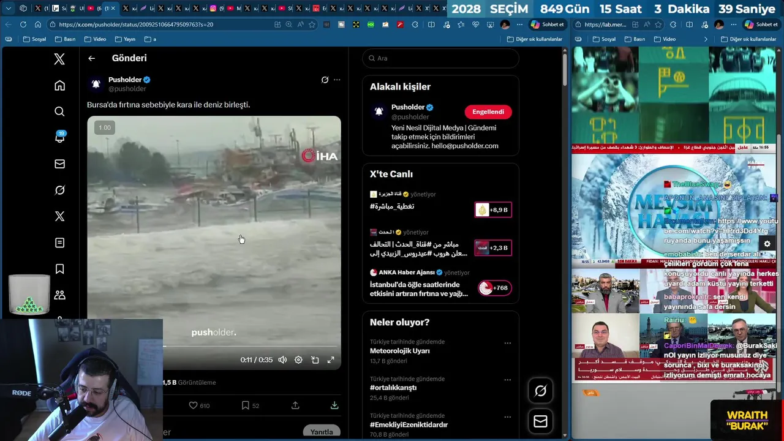Open Pusholder profile avatar on post

pos(96,84)
